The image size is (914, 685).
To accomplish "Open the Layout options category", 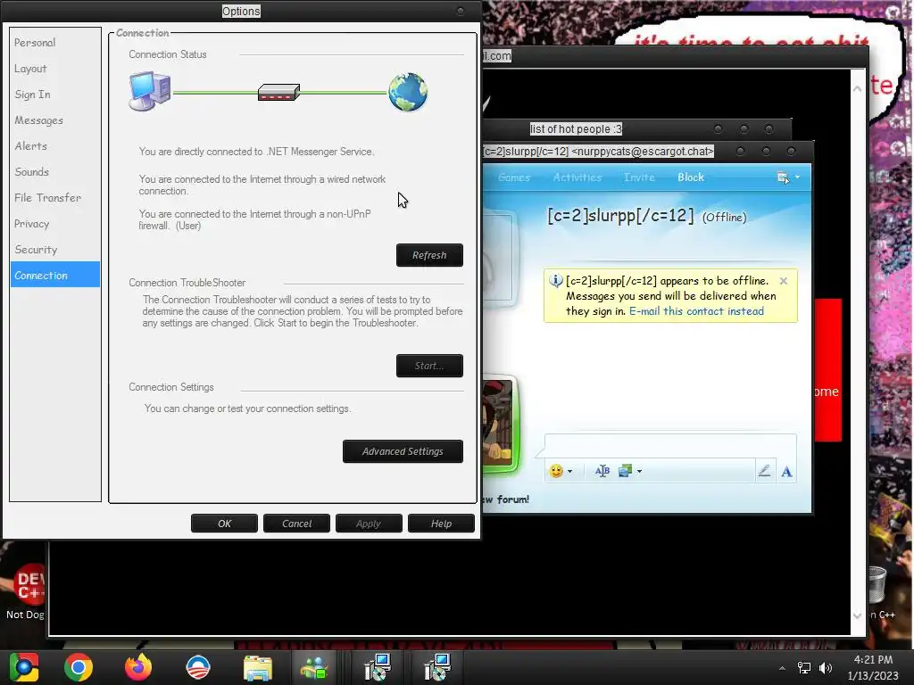I will click(x=30, y=69).
